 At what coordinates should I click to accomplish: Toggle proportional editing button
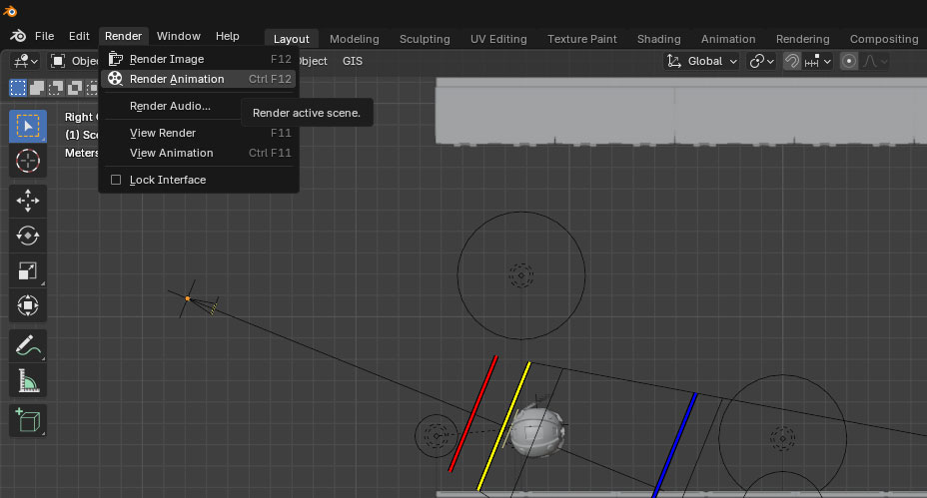[849, 61]
